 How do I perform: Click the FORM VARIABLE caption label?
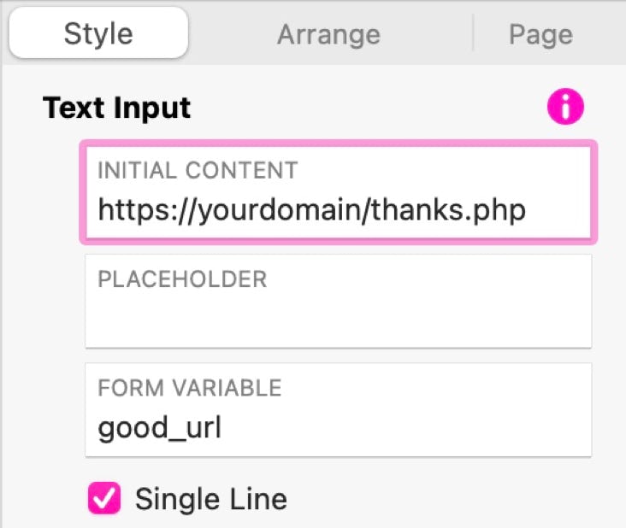[190, 388]
